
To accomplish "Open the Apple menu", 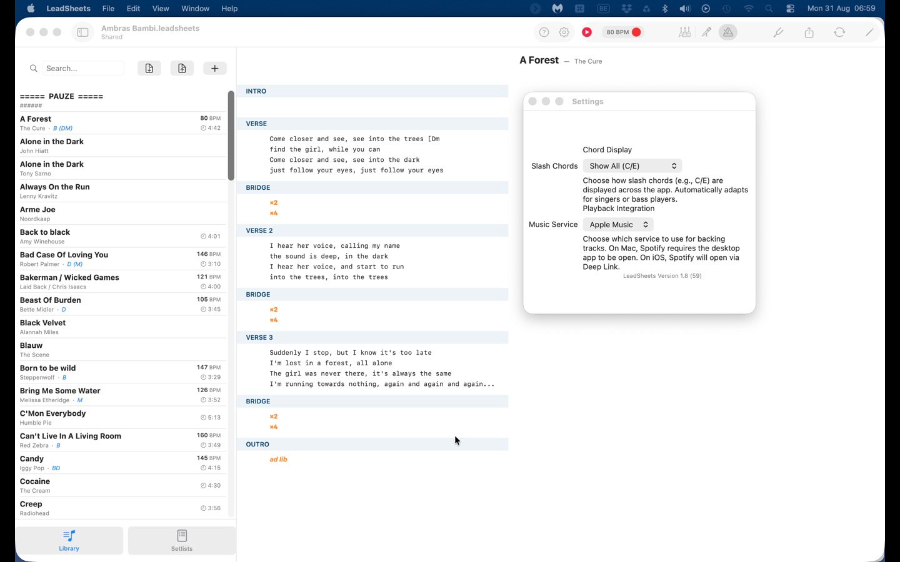I will [31, 9].
